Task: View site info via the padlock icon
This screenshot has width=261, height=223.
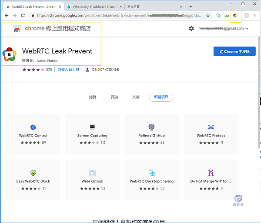Action: [33, 16]
